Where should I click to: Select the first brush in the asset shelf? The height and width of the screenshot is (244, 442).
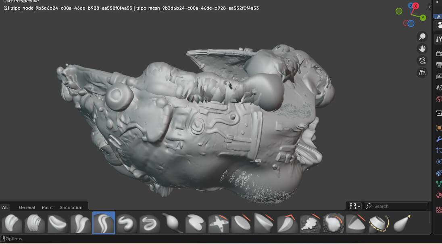[x=12, y=223]
